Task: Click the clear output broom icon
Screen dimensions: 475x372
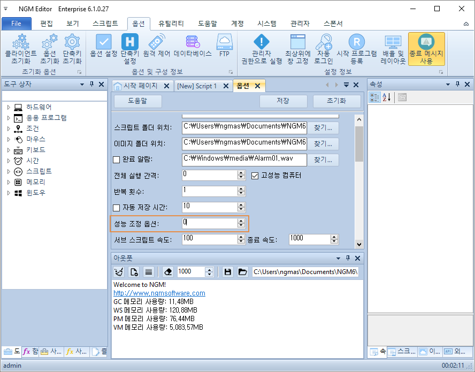Action: point(119,272)
